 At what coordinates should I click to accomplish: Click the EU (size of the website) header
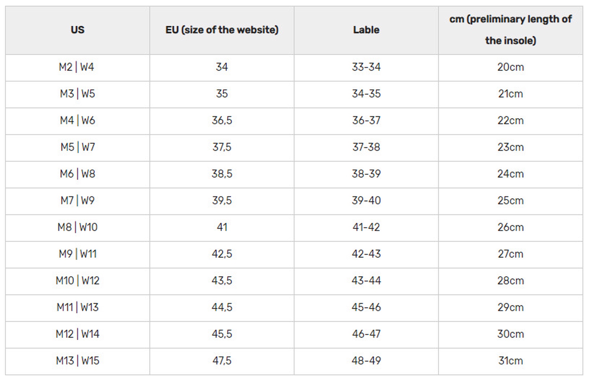(222, 30)
